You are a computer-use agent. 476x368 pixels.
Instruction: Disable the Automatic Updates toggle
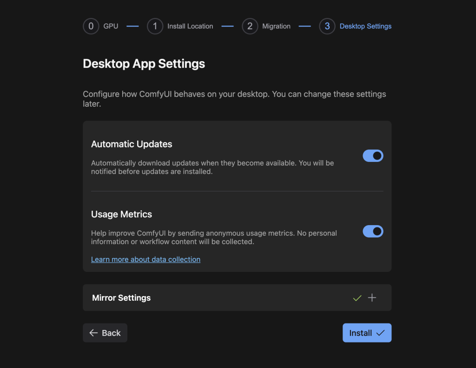tap(373, 156)
